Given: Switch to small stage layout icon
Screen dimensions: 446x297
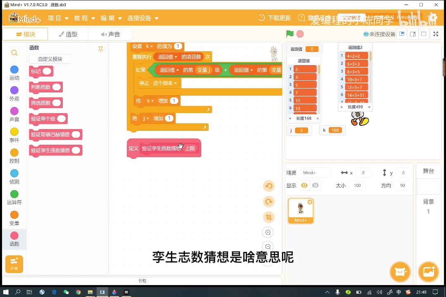Looking at the screenshot, I should pyautogui.click(x=402, y=34).
